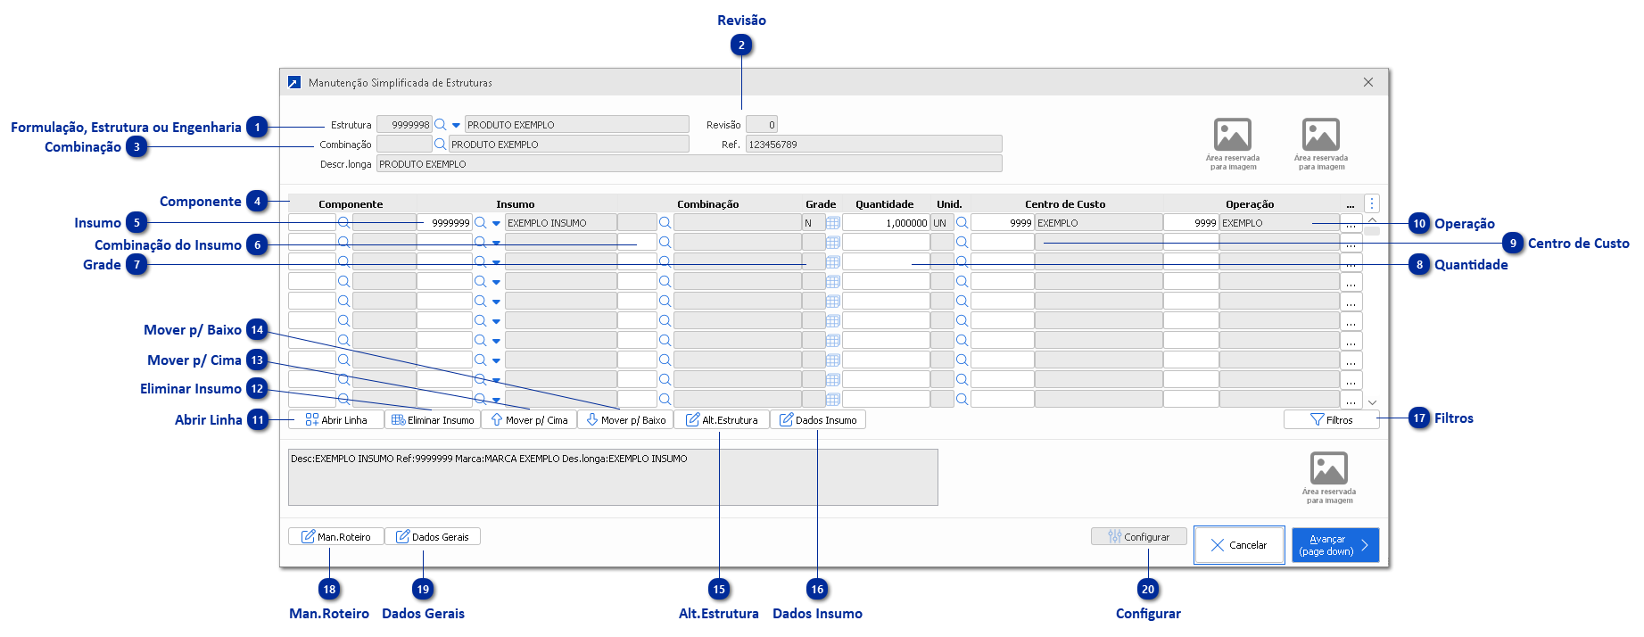Click Avançar (page down) button
Image resolution: width=1644 pixels, height=637 pixels.
[x=1334, y=545]
